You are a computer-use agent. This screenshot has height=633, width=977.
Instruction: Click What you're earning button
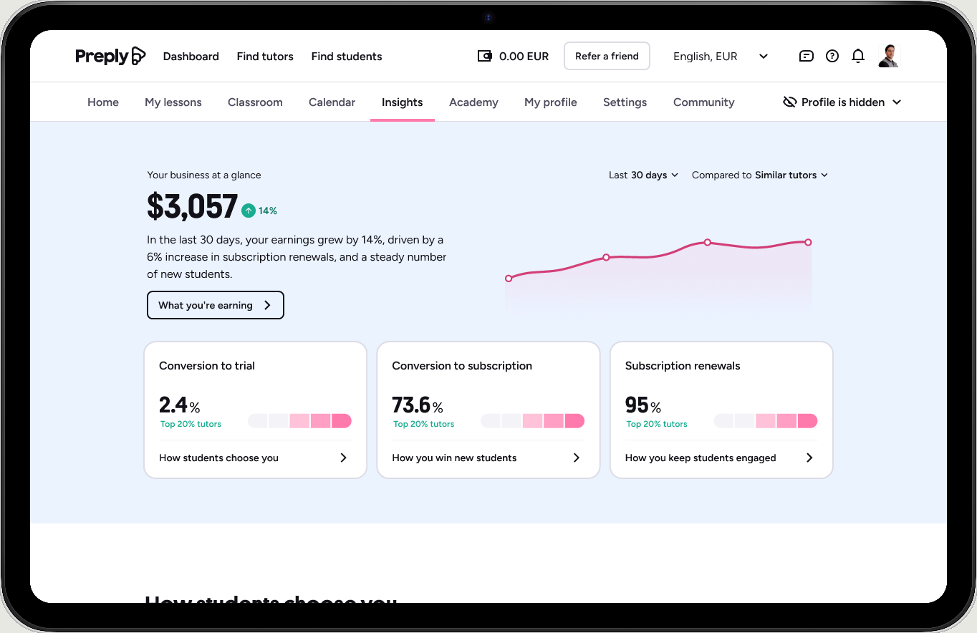point(216,305)
